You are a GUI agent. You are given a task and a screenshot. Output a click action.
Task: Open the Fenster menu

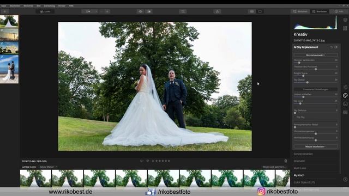tap(62, 6)
